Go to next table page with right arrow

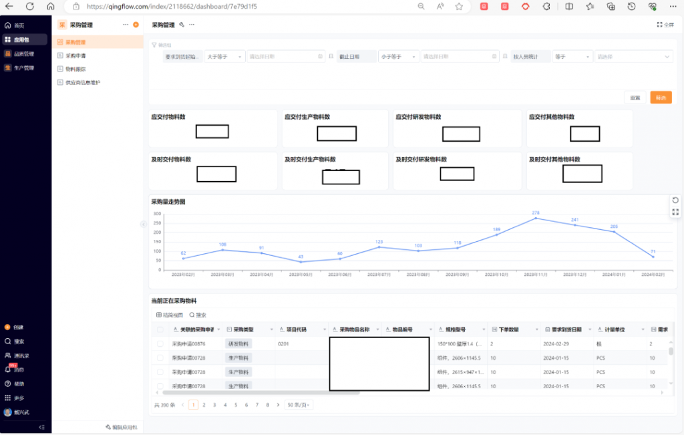[x=278, y=406]
